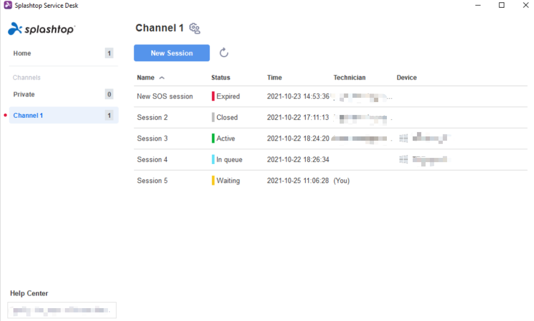Screen dimensions: 534x321
Task: Sort by Time column header
Action: click(x=275, y=78)
